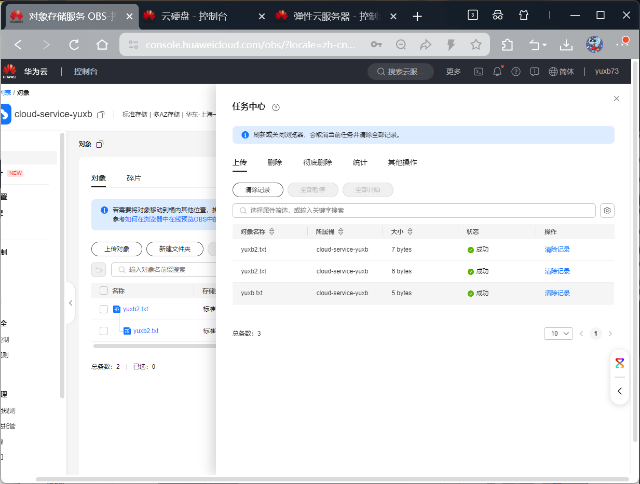Click the browser back arrow

18,45
